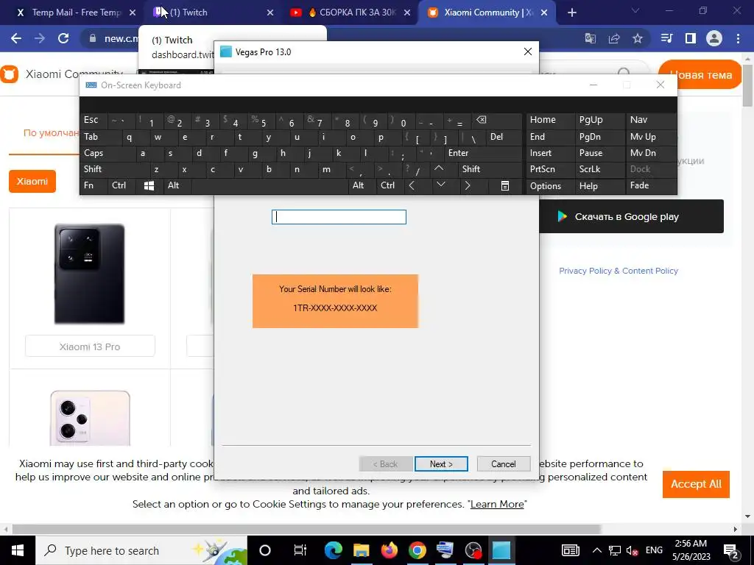This screenshot has height=565, width=754.
Task: Open the Learn More cookie link
Action: coord(497,504)
